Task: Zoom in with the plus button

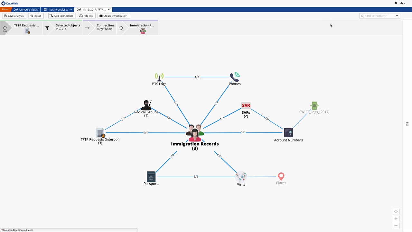Action: [396, 218]
